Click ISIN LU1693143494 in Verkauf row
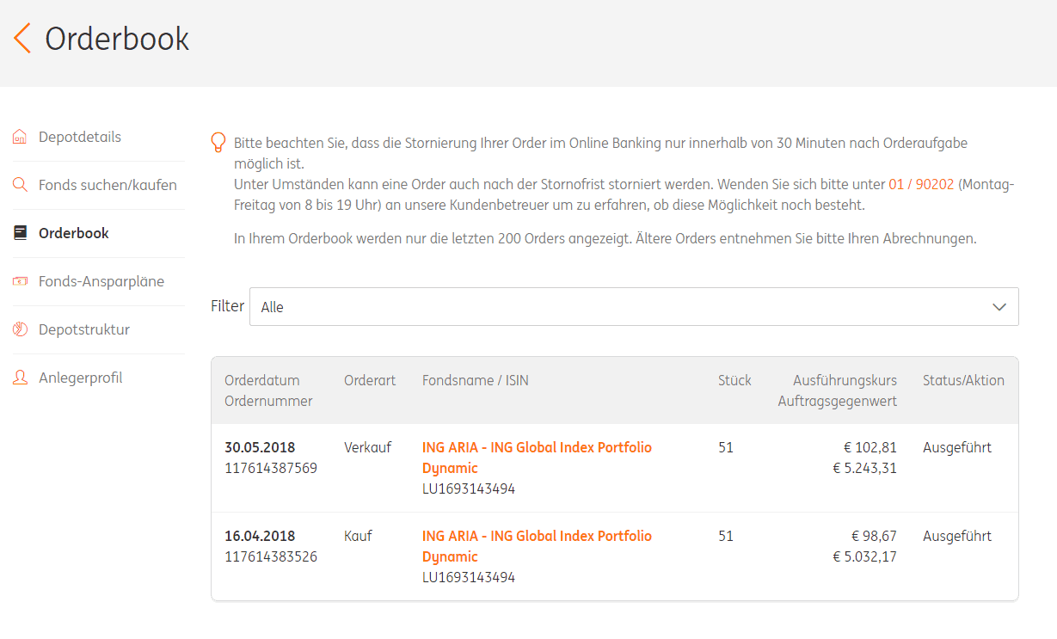1057x639 pixels. point(469,488)
